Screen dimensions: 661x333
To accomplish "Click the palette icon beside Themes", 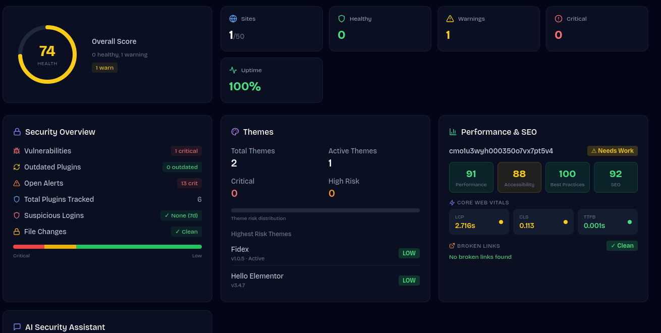I will pyautogui.click(x=235, y=132).
